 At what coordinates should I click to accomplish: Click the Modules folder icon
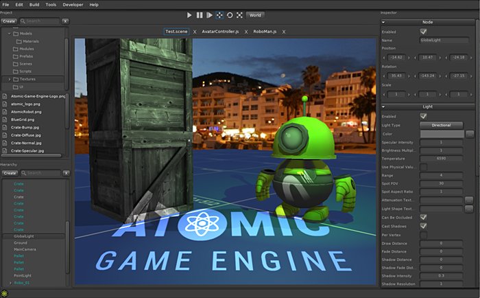tap(16, 49)
